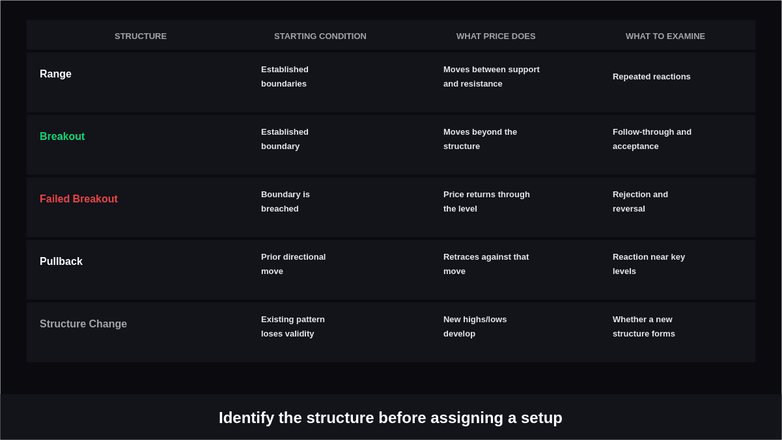Screen dimensions: 782x440
Task: Click 'Reaction near key levels' cell
Action: [649, 264]
